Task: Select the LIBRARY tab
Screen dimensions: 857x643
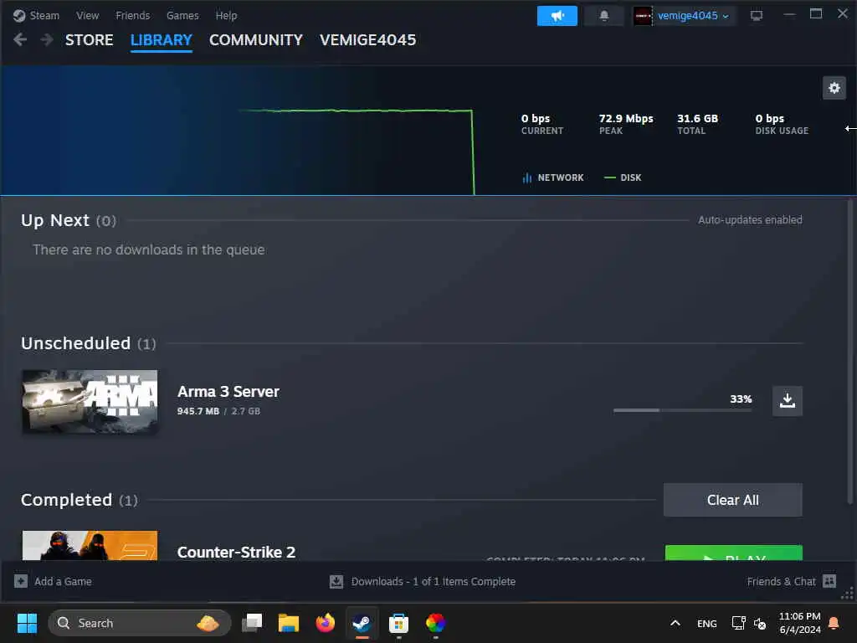Action: point(162,40)
